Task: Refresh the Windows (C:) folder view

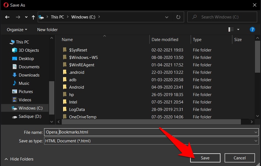Action: coord(178,17)
